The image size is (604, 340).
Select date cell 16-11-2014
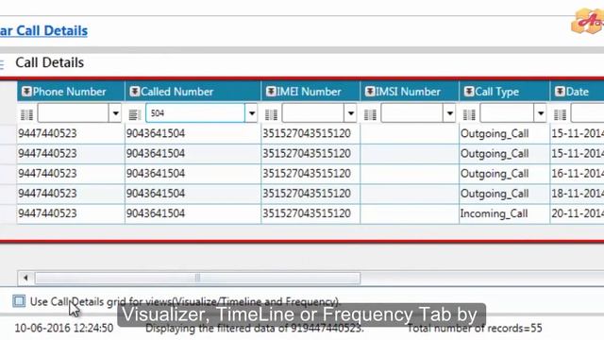578,174
